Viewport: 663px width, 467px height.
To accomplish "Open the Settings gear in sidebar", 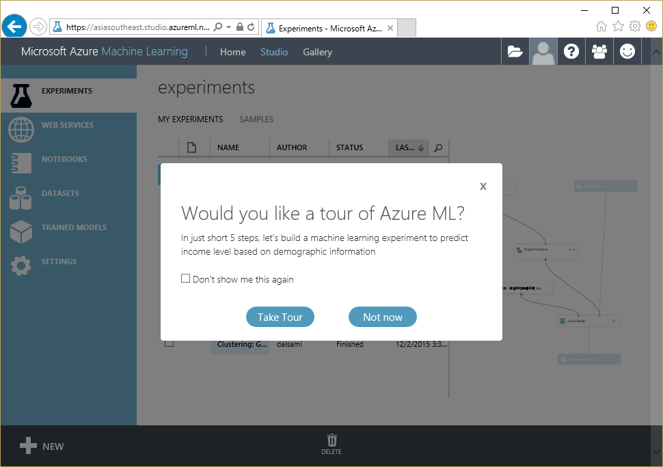I will [x=21, y=266].
